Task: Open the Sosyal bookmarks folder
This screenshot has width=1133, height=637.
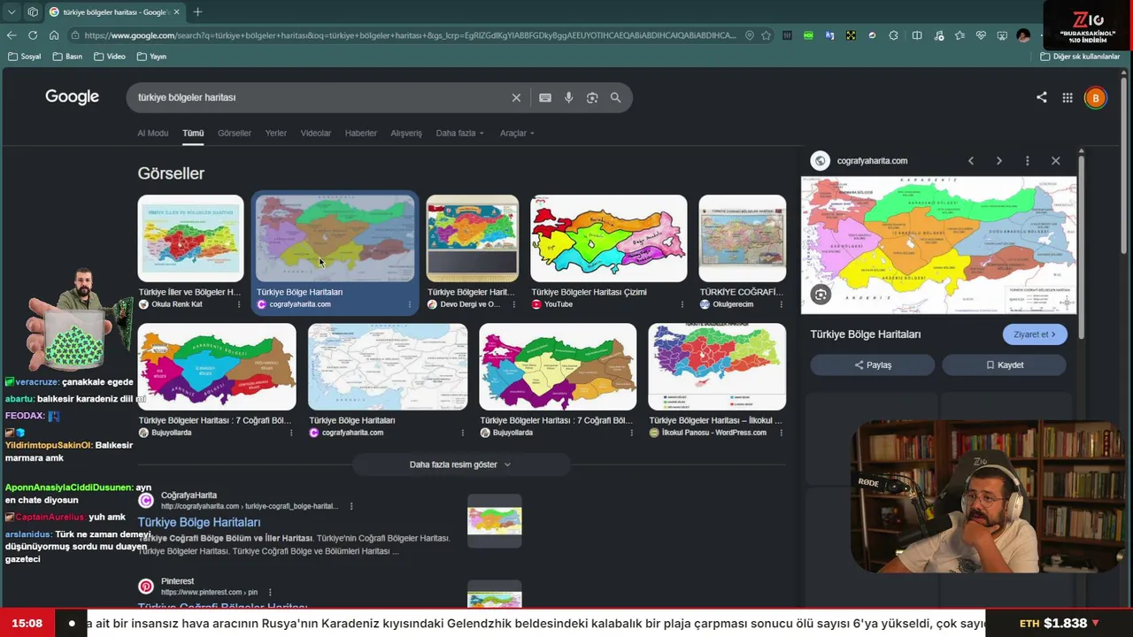Action: point(24,57)
